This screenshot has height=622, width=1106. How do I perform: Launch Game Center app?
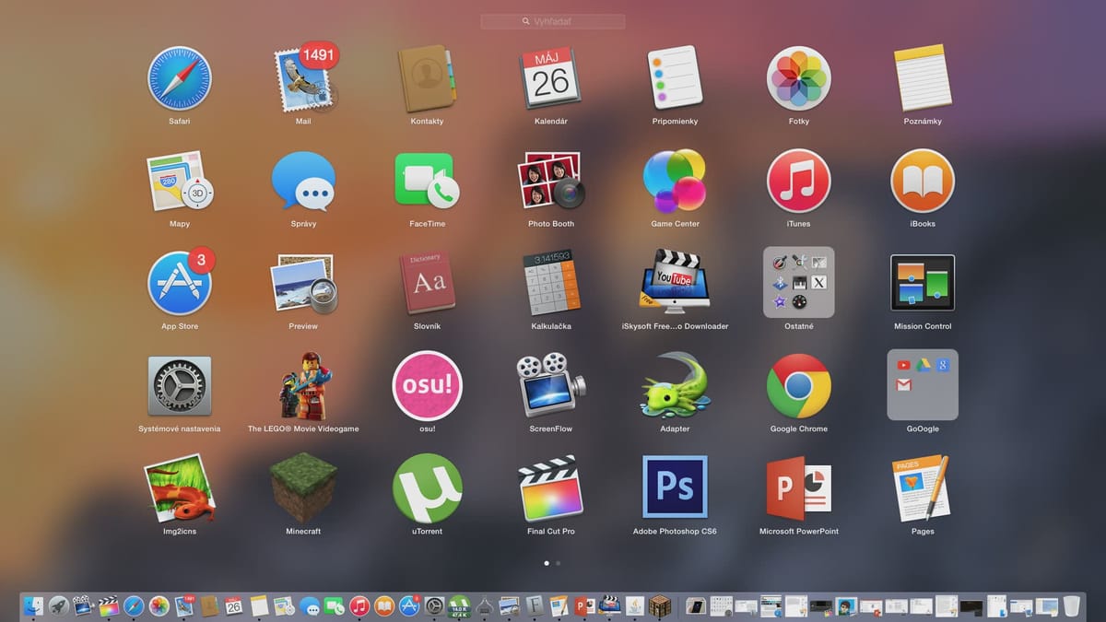tap(675, 182)
